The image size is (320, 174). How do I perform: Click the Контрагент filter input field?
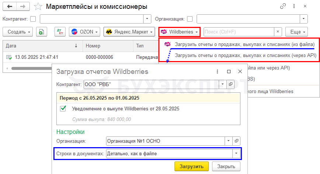click(92, 19)
